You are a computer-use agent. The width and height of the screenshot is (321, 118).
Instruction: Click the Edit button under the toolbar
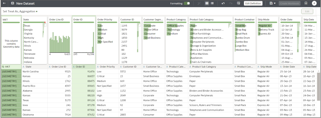(x=307, y=12)
